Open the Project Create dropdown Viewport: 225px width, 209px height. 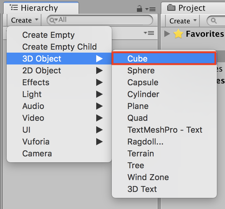coord(183,21)
